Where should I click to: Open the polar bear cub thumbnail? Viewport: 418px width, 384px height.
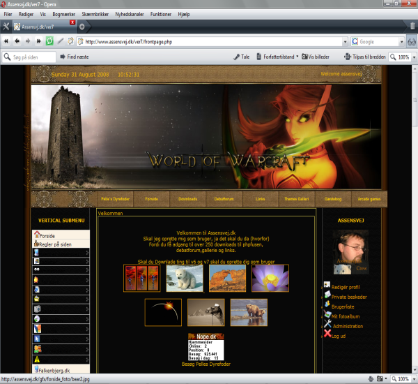coord(185,278)
